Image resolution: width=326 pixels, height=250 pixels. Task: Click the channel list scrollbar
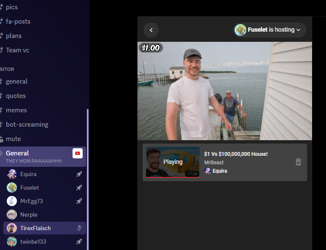point(88,179)
